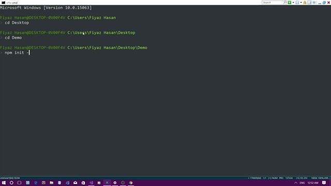Open Cortana search circle

click(11, 183)
